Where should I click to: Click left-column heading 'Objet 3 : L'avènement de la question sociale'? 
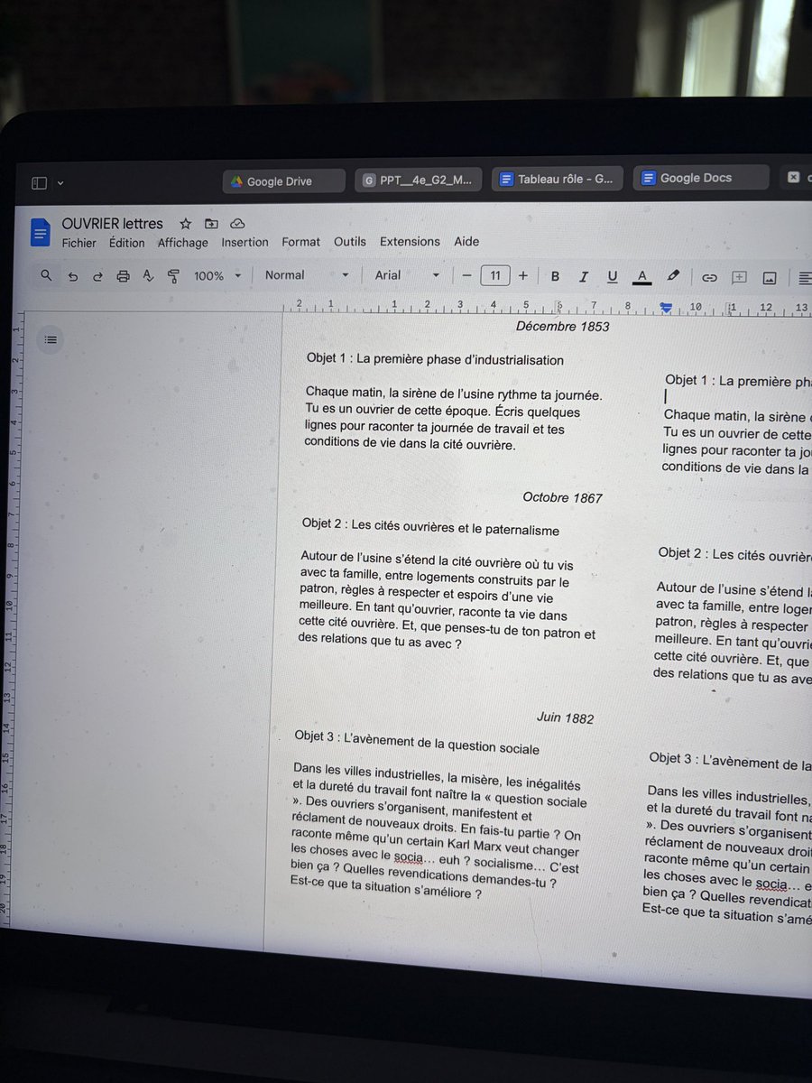(417, 742)
